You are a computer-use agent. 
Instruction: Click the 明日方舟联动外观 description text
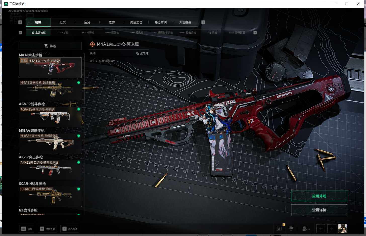pyautogui.click(x=102, y=61)
